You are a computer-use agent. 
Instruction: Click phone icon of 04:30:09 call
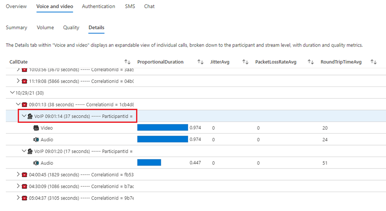[x=24, y=186]
